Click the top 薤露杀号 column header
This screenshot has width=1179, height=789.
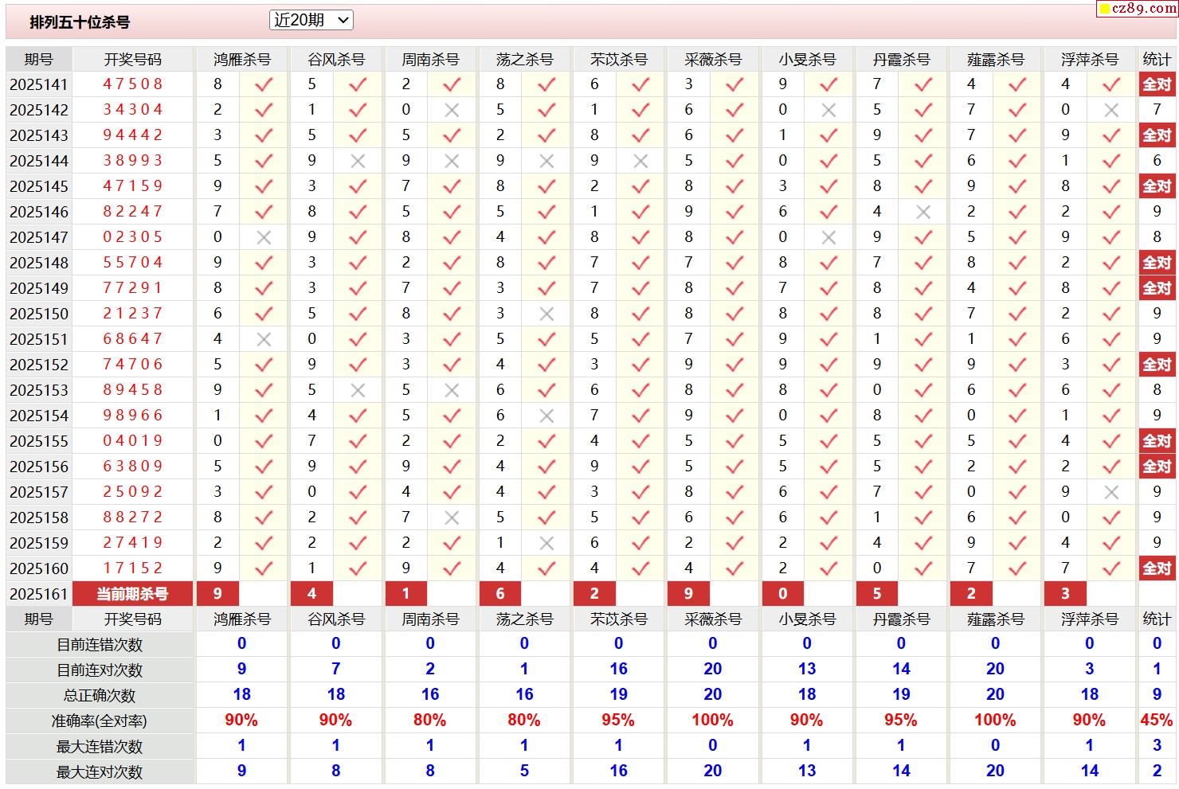(996, 60)
